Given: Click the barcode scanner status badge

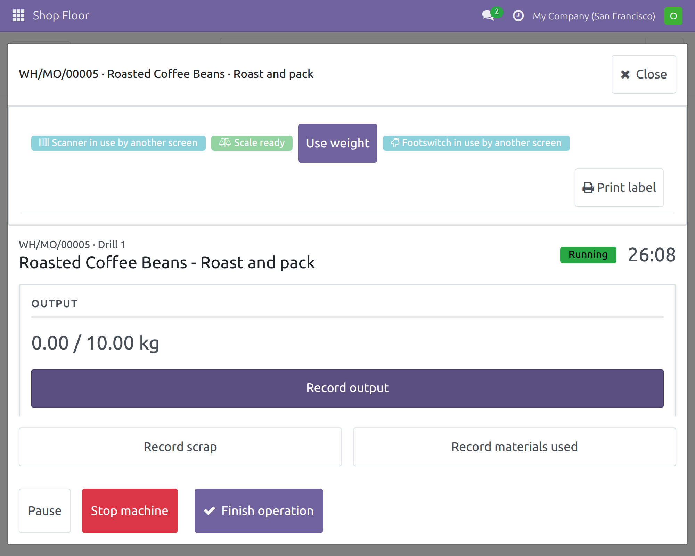Looking at the screenshot, I should [x=118, y=143].
